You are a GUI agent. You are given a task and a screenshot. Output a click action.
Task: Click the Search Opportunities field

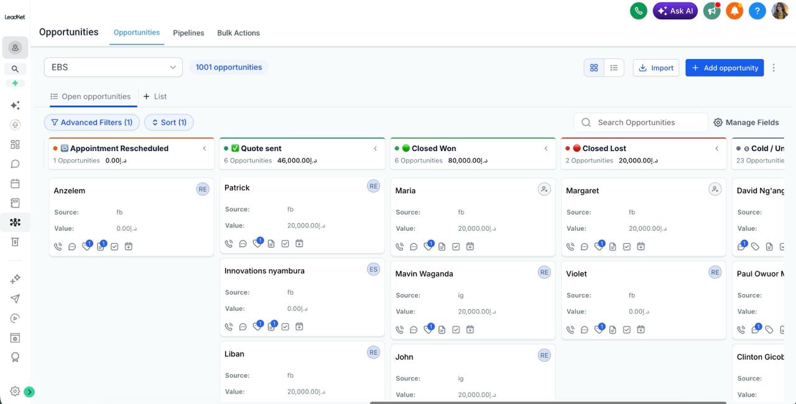pyautogui.click(x=641, y=122)
